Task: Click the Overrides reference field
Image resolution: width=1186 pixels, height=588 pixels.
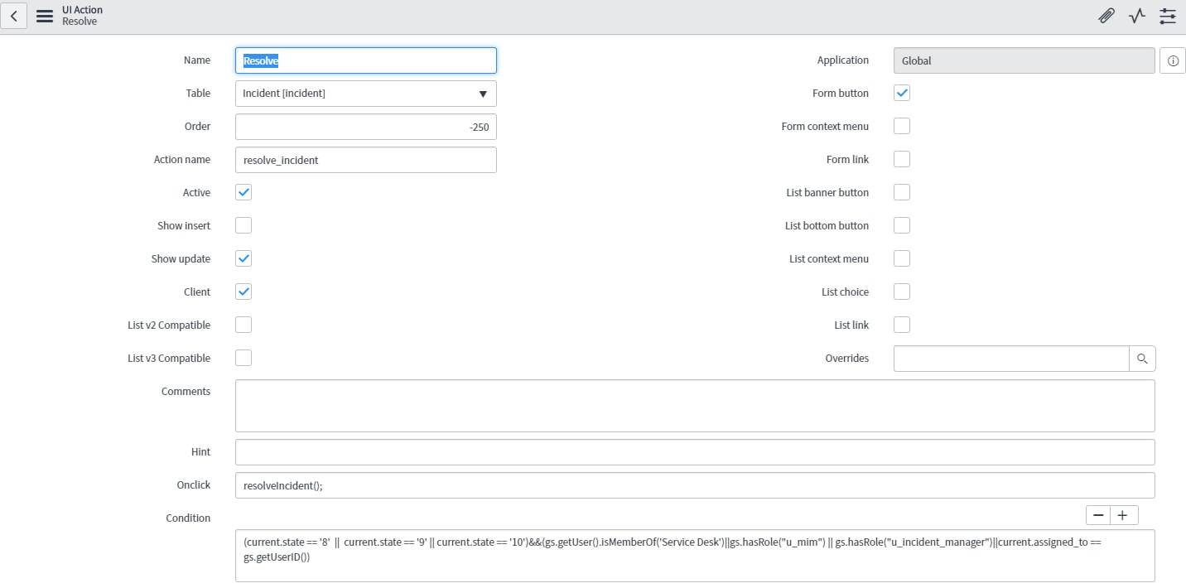Action: pos(1011,359)
